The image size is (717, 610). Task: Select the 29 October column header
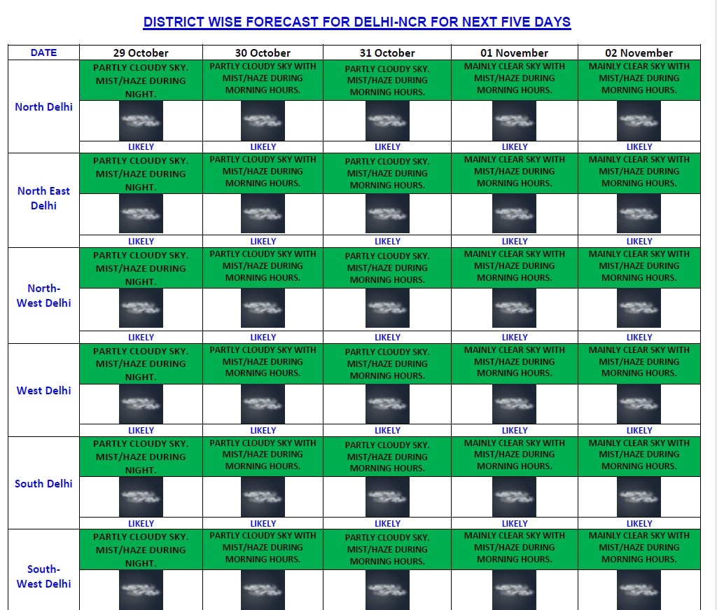pos(141,53)
